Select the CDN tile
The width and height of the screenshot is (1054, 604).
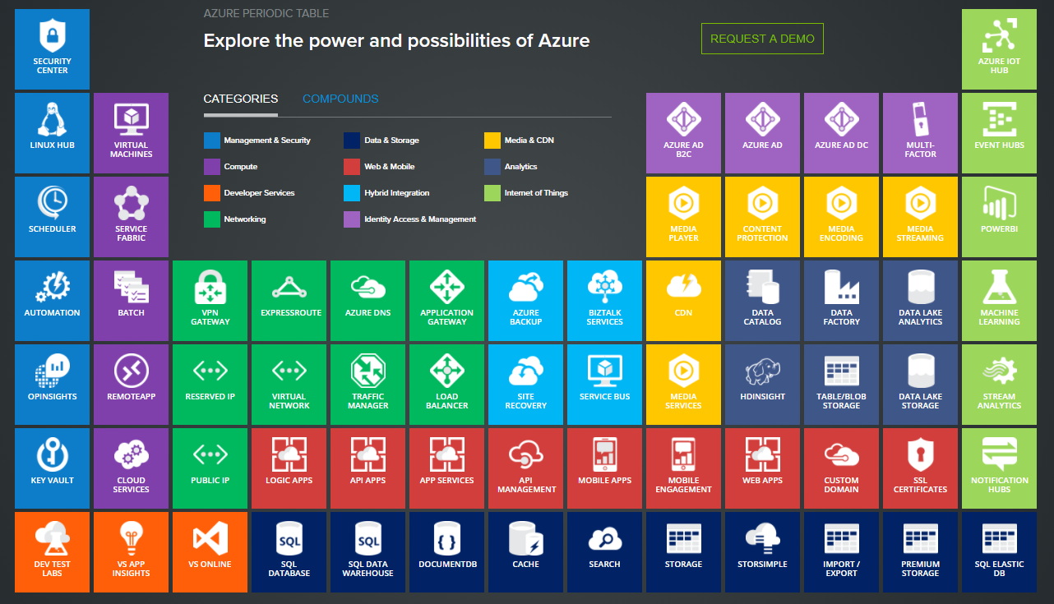point(683,300)
